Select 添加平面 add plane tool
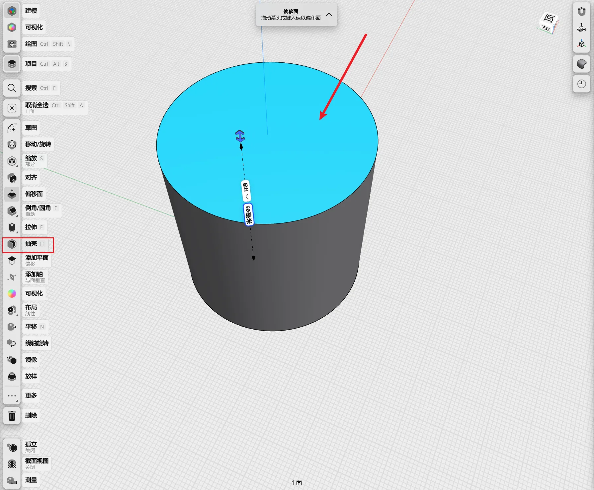The image size is (594, 490). coord(12,261)
